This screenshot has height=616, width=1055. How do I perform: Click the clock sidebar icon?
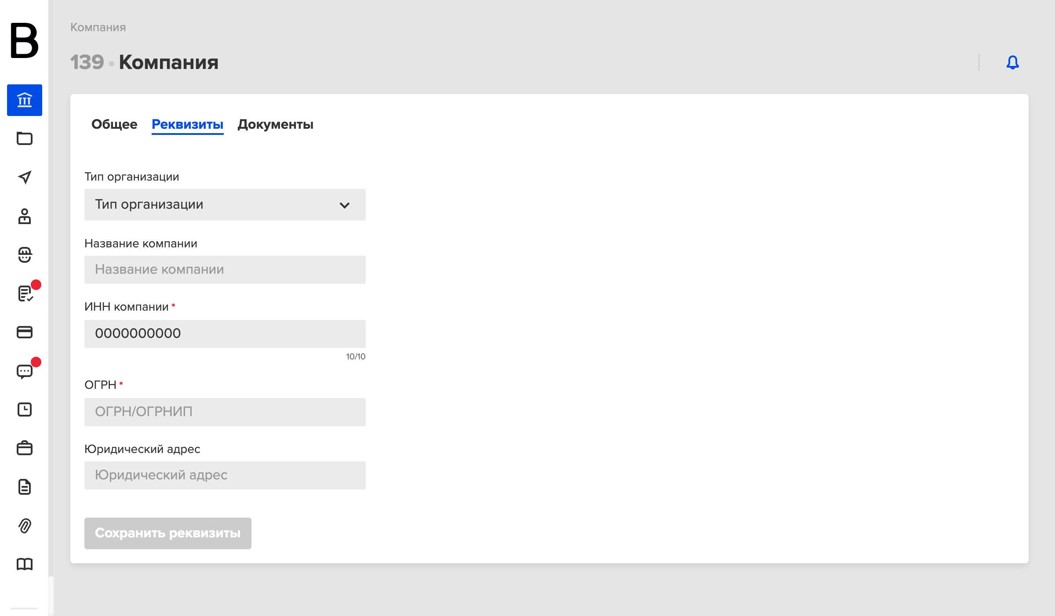[25, 409]
